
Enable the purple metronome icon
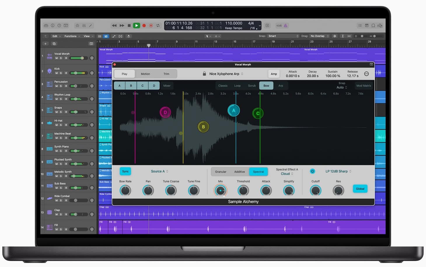(x=286, y=26)
